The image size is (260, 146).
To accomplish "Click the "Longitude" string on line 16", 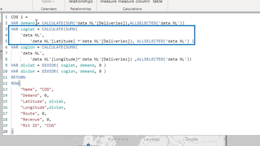I will [33, 107].
